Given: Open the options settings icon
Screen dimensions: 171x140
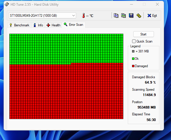Looking at the screenshot, I should point(139,16).
